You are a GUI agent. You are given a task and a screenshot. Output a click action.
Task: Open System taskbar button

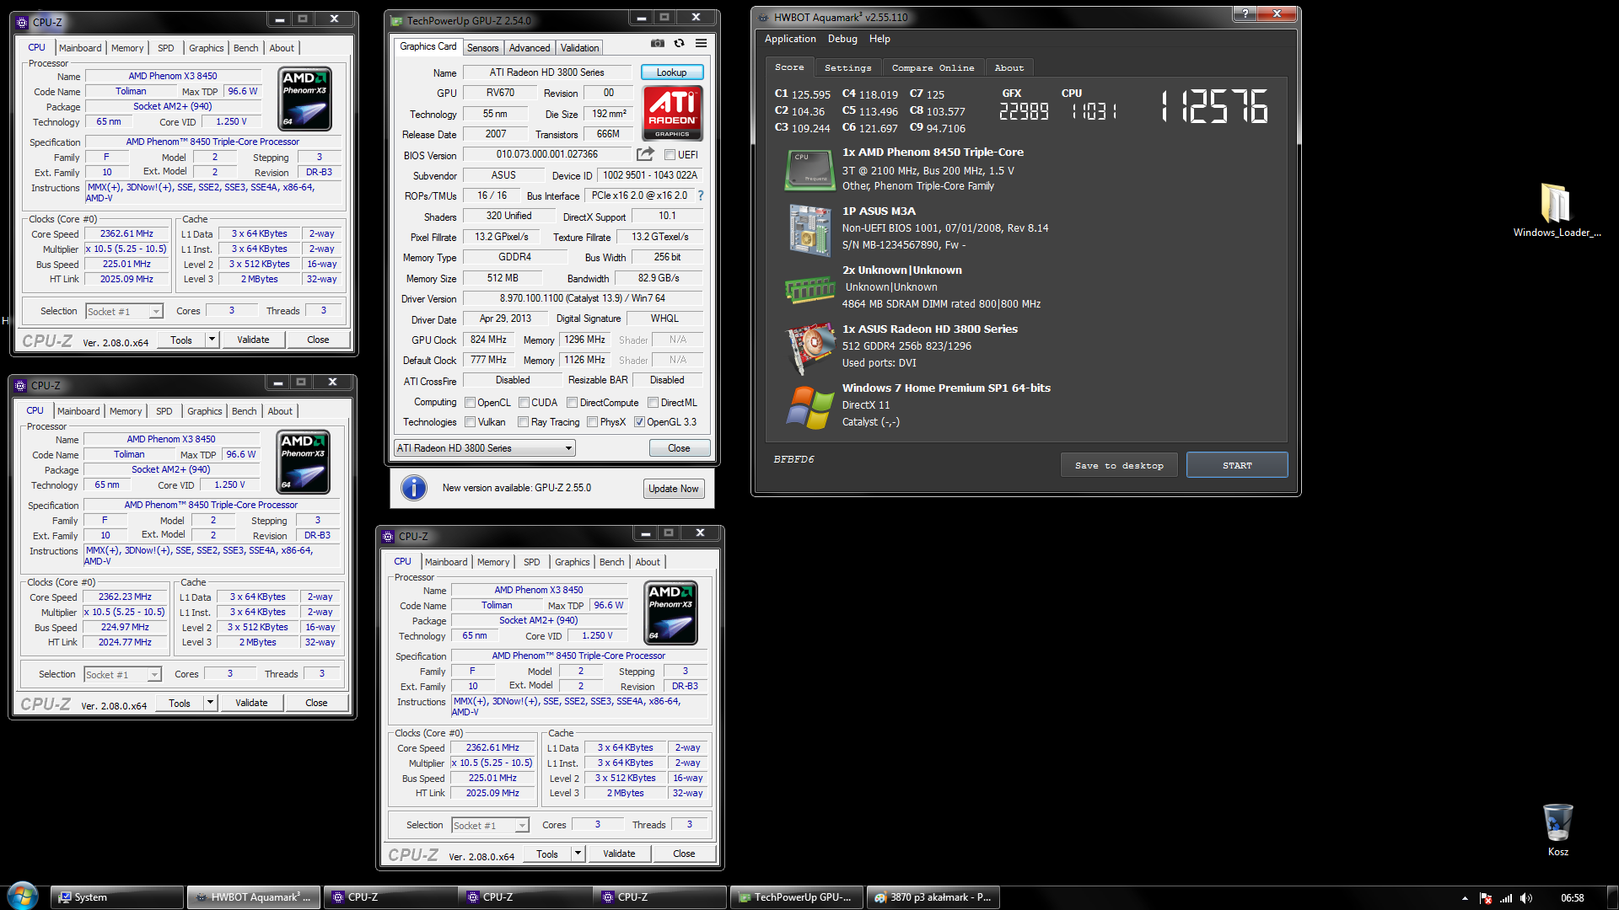pyautogui.click(x=116, y=897)
